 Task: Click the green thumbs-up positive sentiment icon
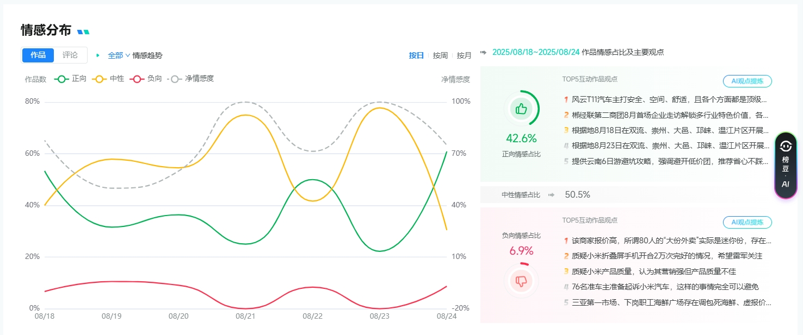(521, 109)
